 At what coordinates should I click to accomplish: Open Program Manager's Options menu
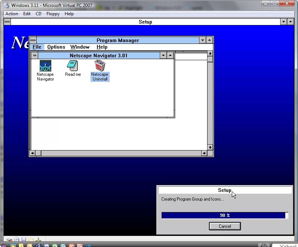pos(56,47)
